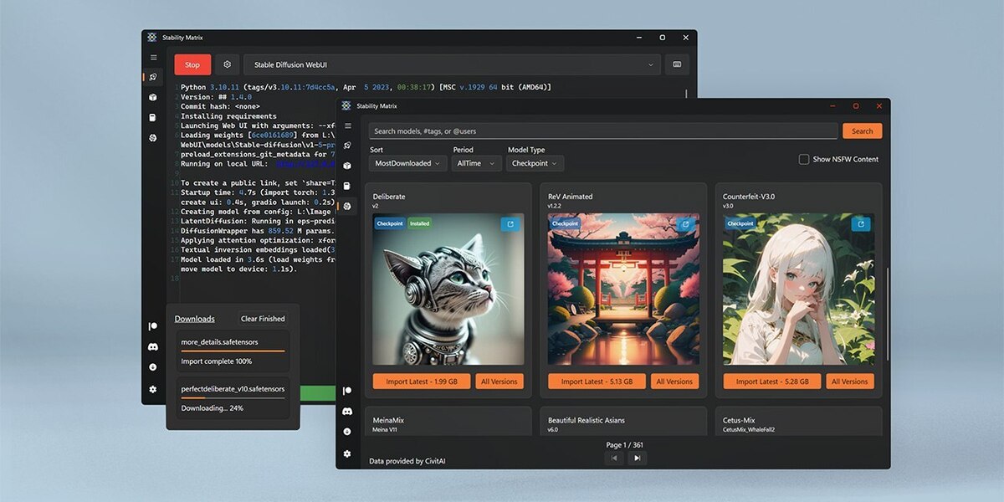The height and width of the screenshot is (502, 1004).
Task: Toggle the hamburger menu in the launcher window
Action: pos(152,58)
